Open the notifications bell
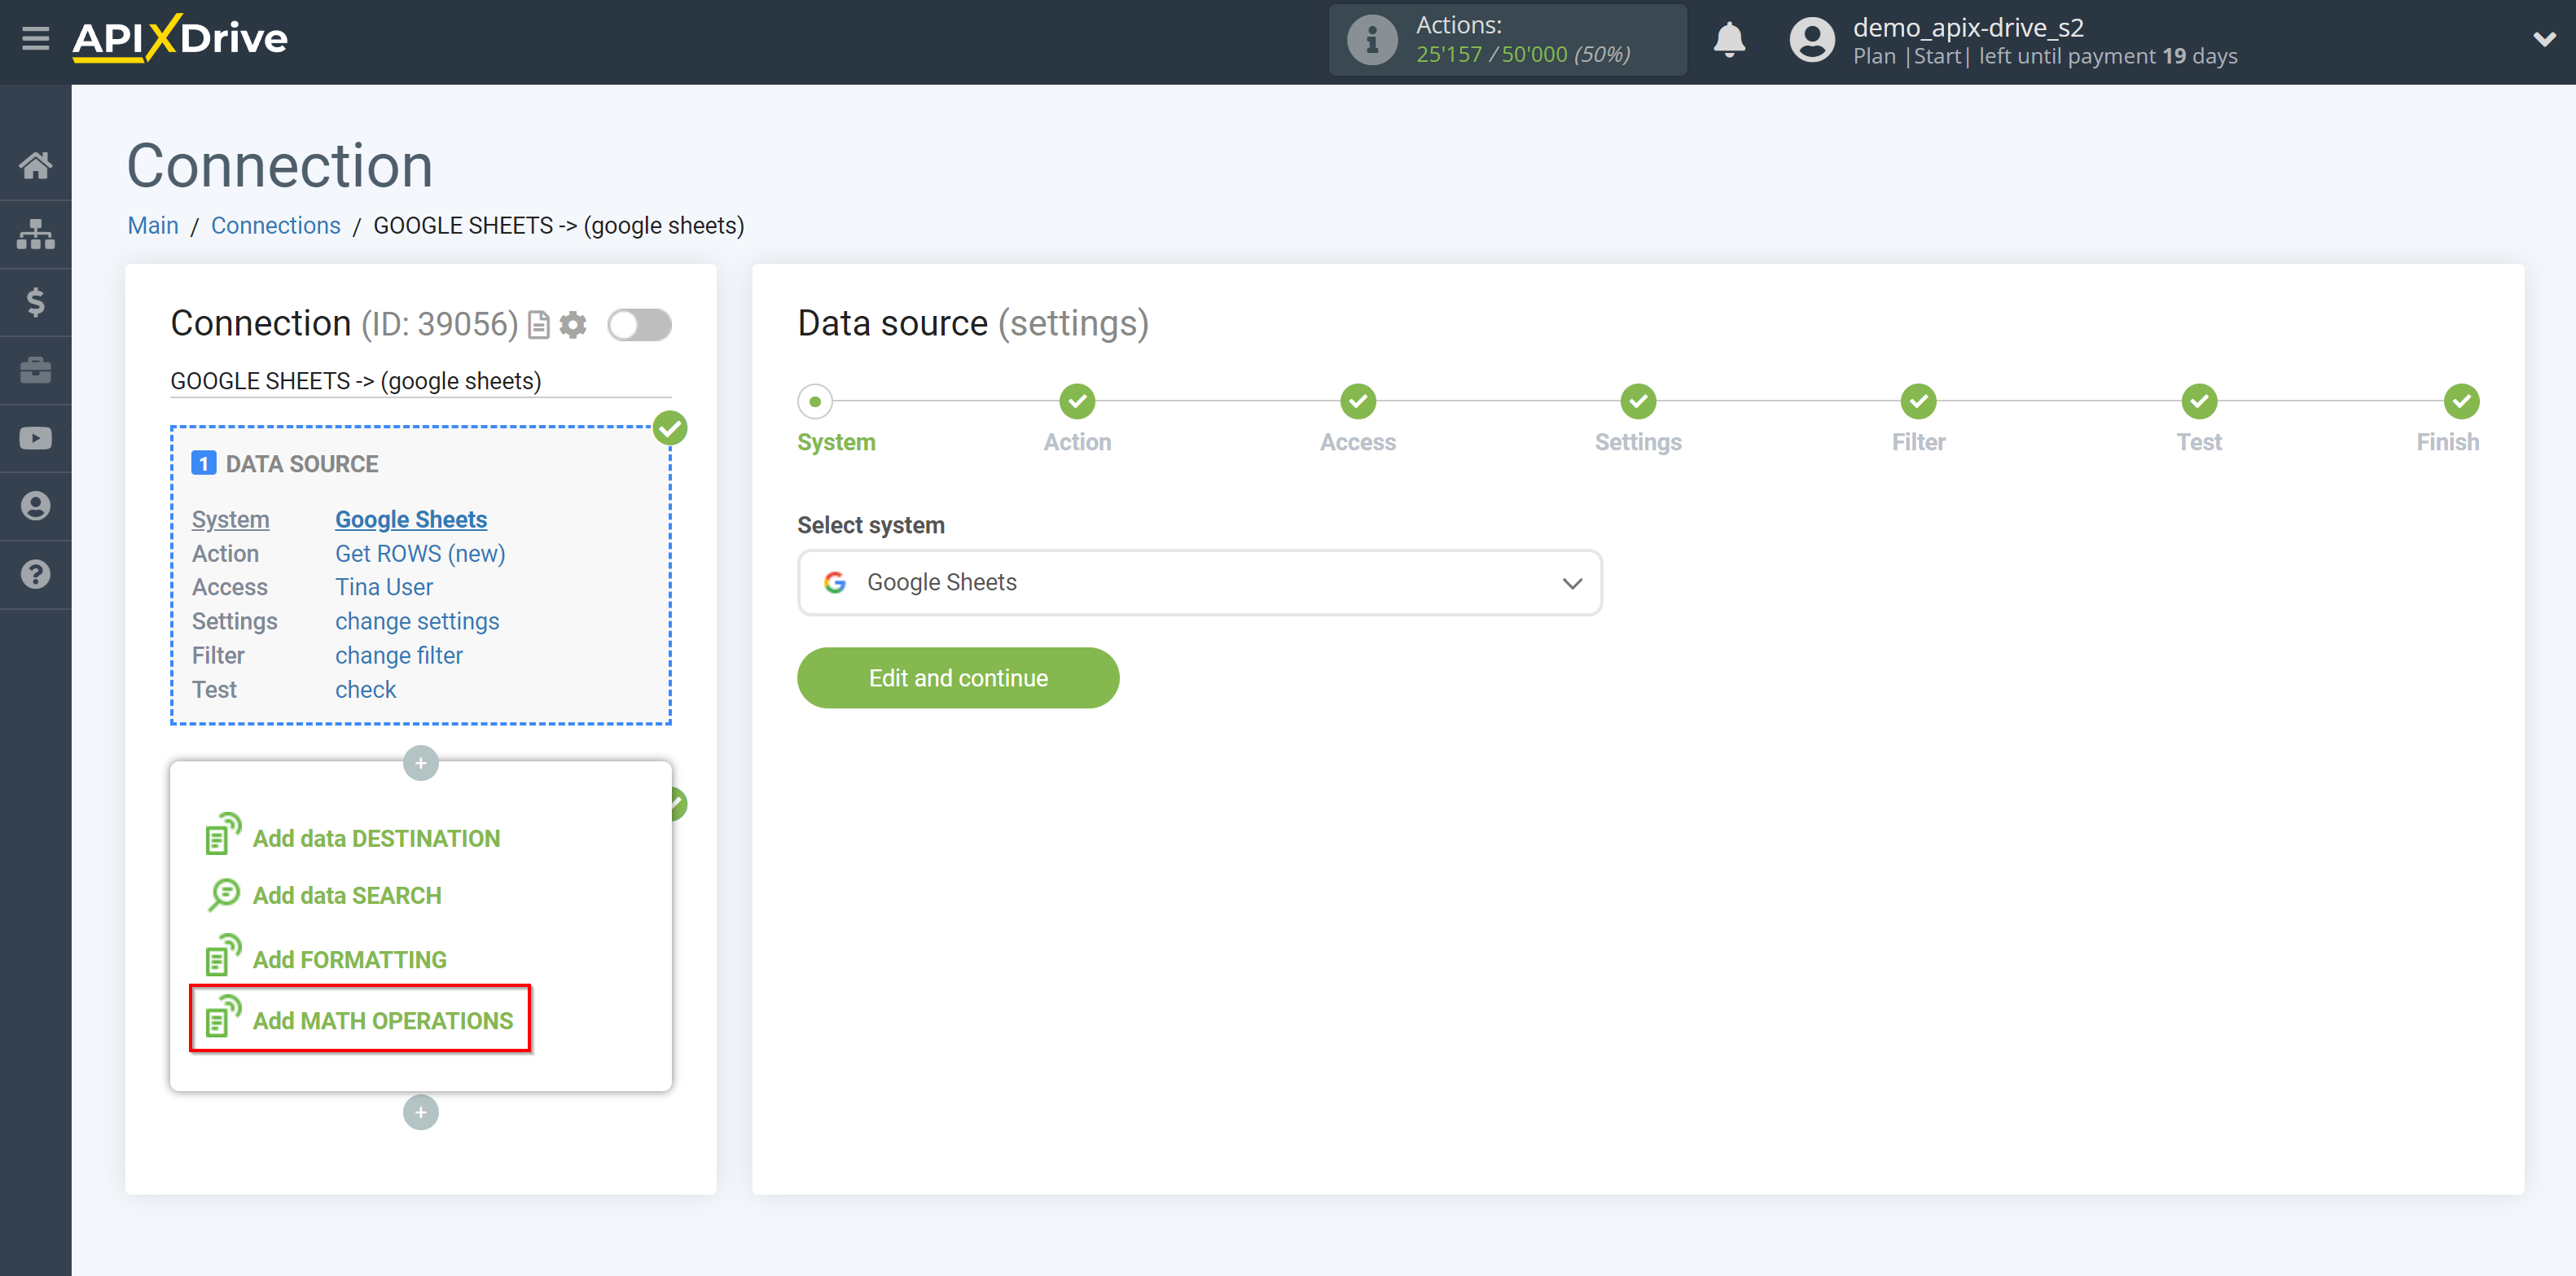Viewport: 2576px width, 1276px height. pos(1729,40)
